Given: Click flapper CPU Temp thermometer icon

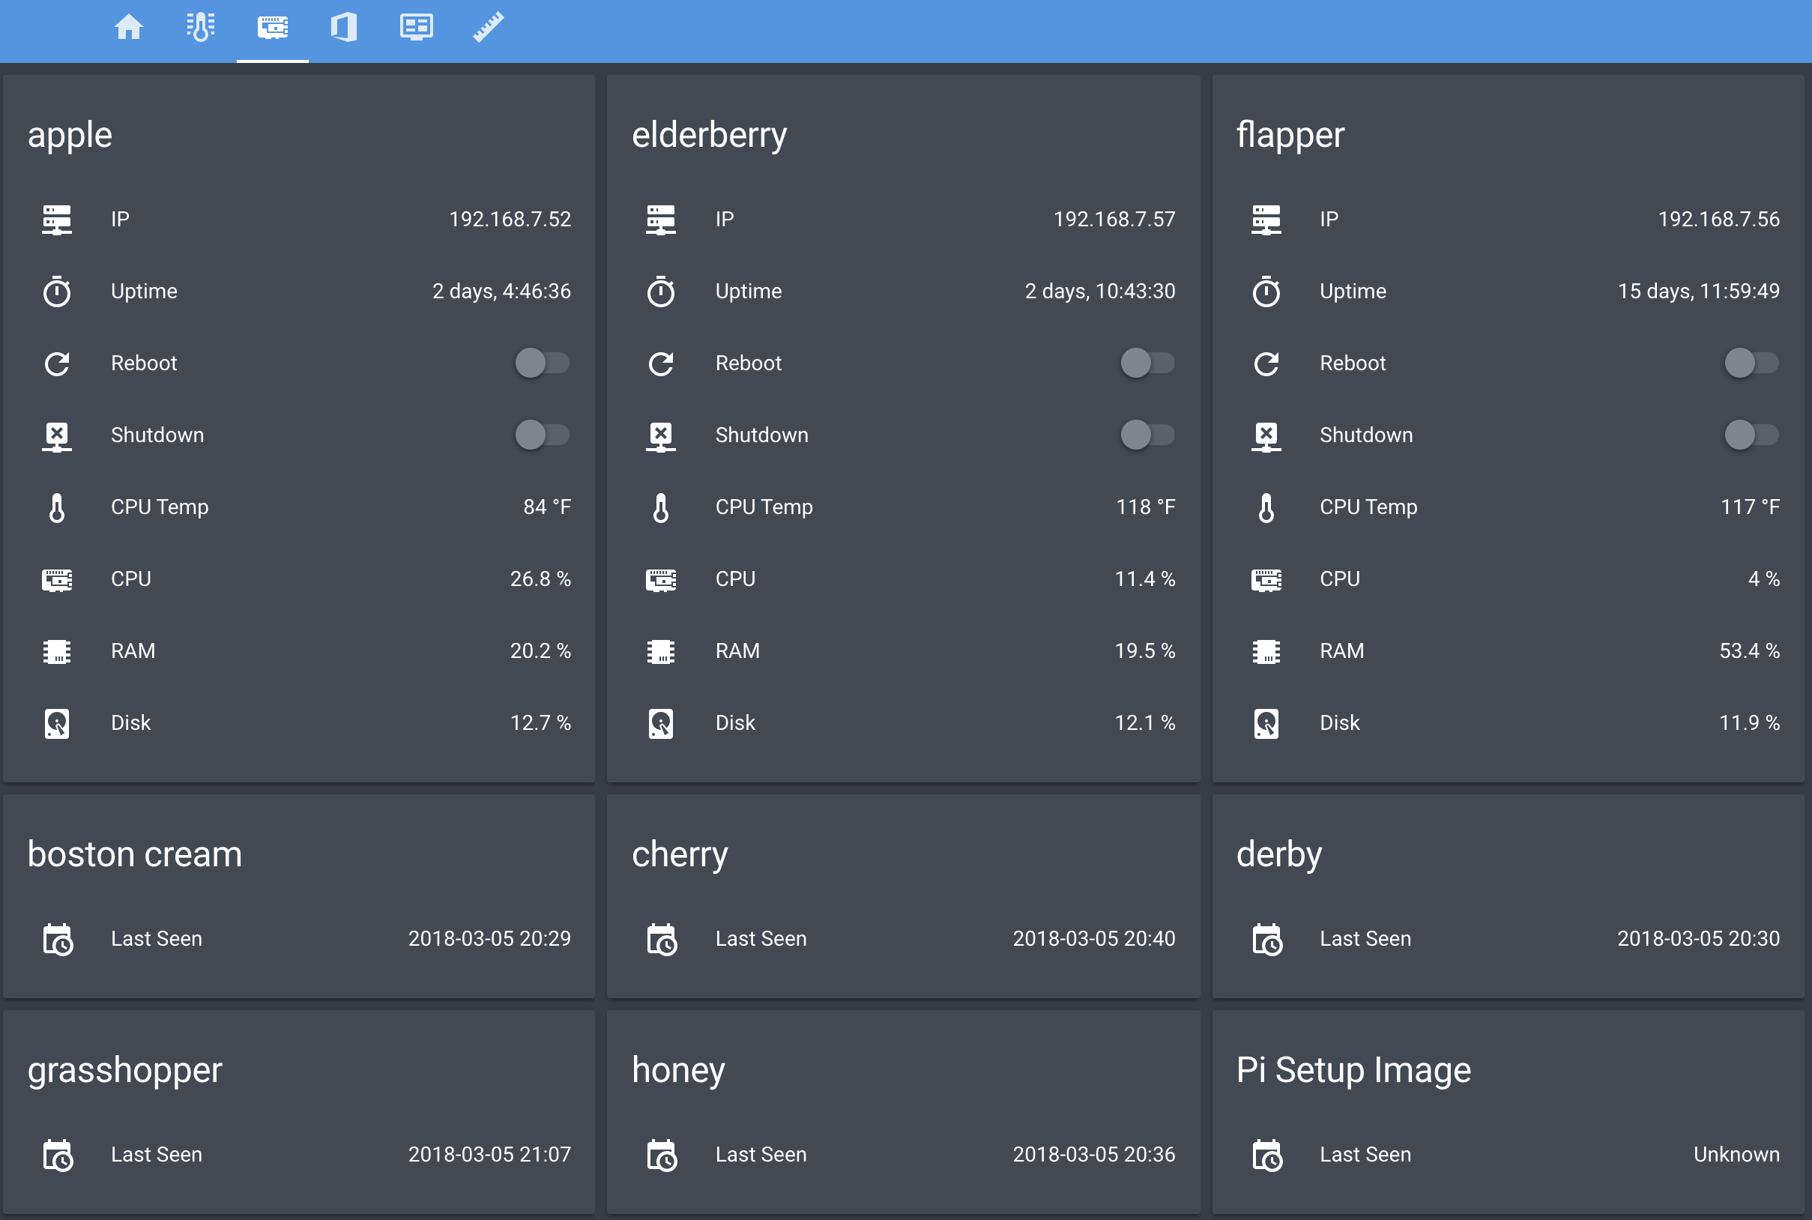Looking at the screenshot, I should pyautogui.click(x=1266, y=507).
